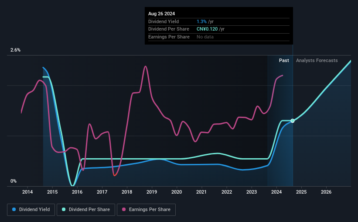358x222 pixels.
Task: Click the 2020 x-axis year label
Action: pyautogui.click(x=177, y=192)
